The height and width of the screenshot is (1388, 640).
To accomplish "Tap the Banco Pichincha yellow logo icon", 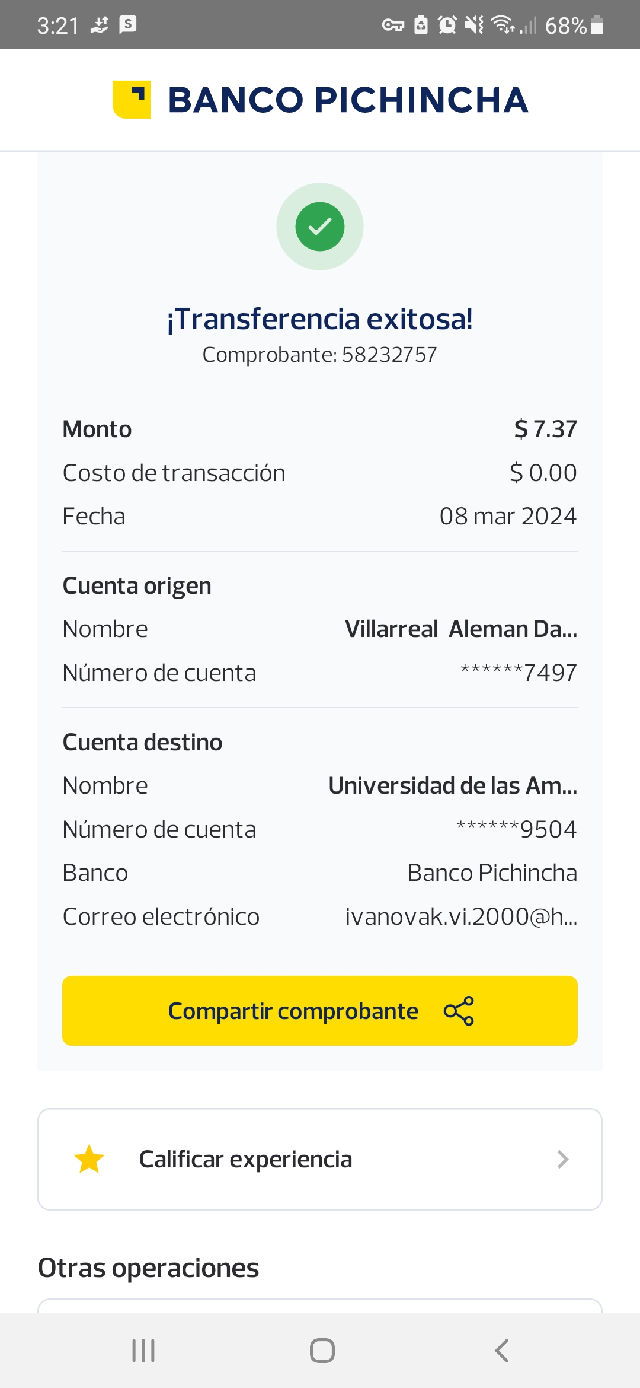I will (132, 100).
